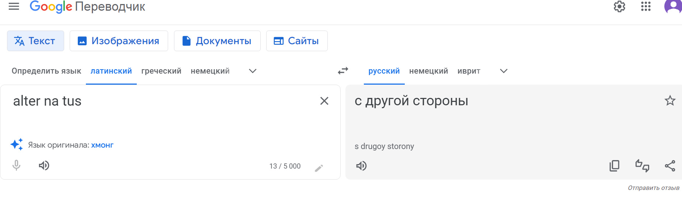682x212 pixels.
Task: Clear the source text with X
Action: [324, 101]
